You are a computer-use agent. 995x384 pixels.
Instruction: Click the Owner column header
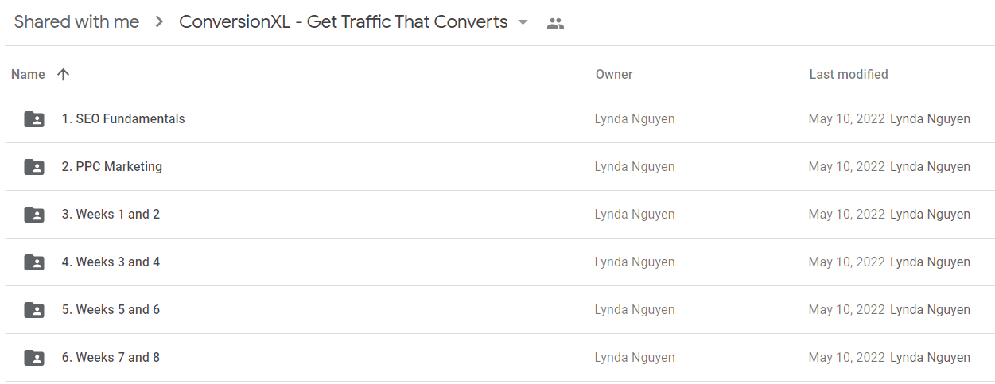tap(614, 74)
